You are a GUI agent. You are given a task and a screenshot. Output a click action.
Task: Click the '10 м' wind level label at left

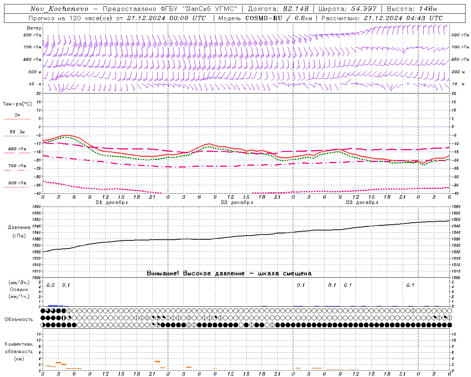point(35,84)
